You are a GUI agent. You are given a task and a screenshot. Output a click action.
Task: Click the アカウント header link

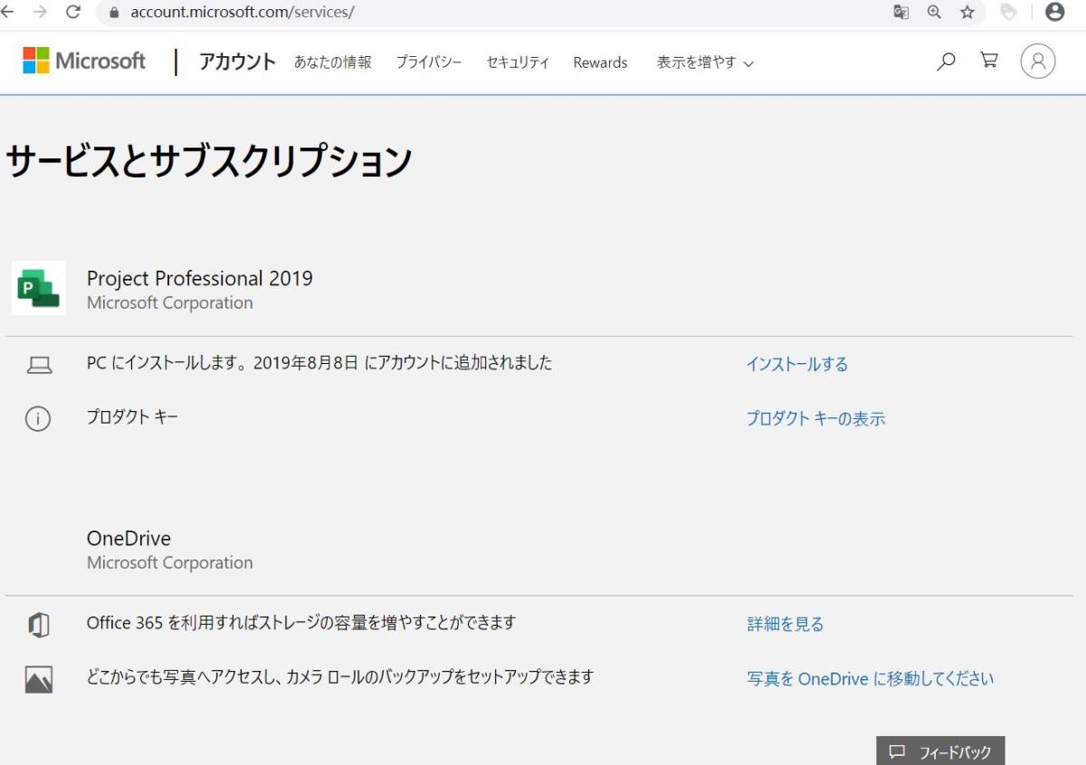click(237, 62)
